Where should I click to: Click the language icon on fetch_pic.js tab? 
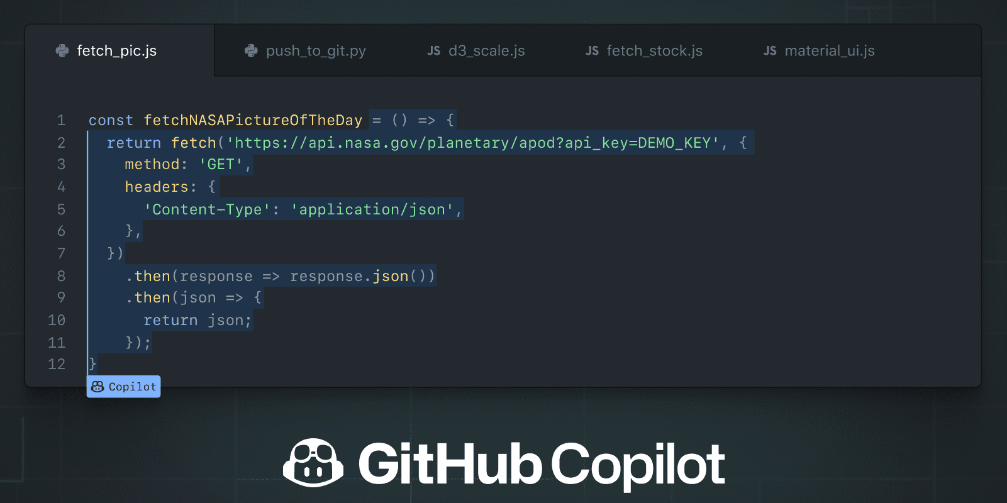pyautogui.click(x=61, y=50)
